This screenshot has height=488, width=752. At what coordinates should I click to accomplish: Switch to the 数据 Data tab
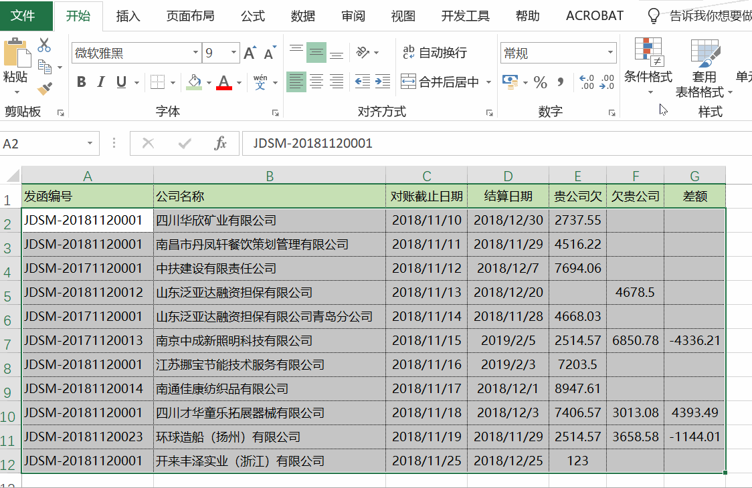click(303, 16)
